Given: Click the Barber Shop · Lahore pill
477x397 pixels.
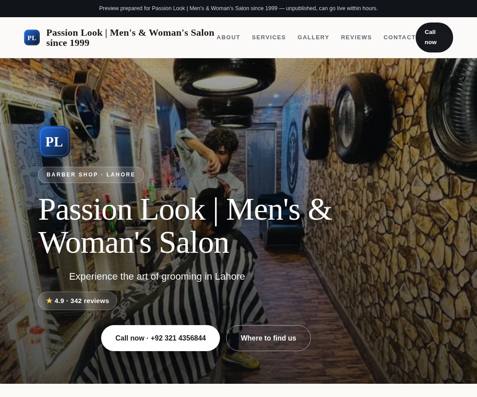Looking at the screenshot, I should 91,175.
